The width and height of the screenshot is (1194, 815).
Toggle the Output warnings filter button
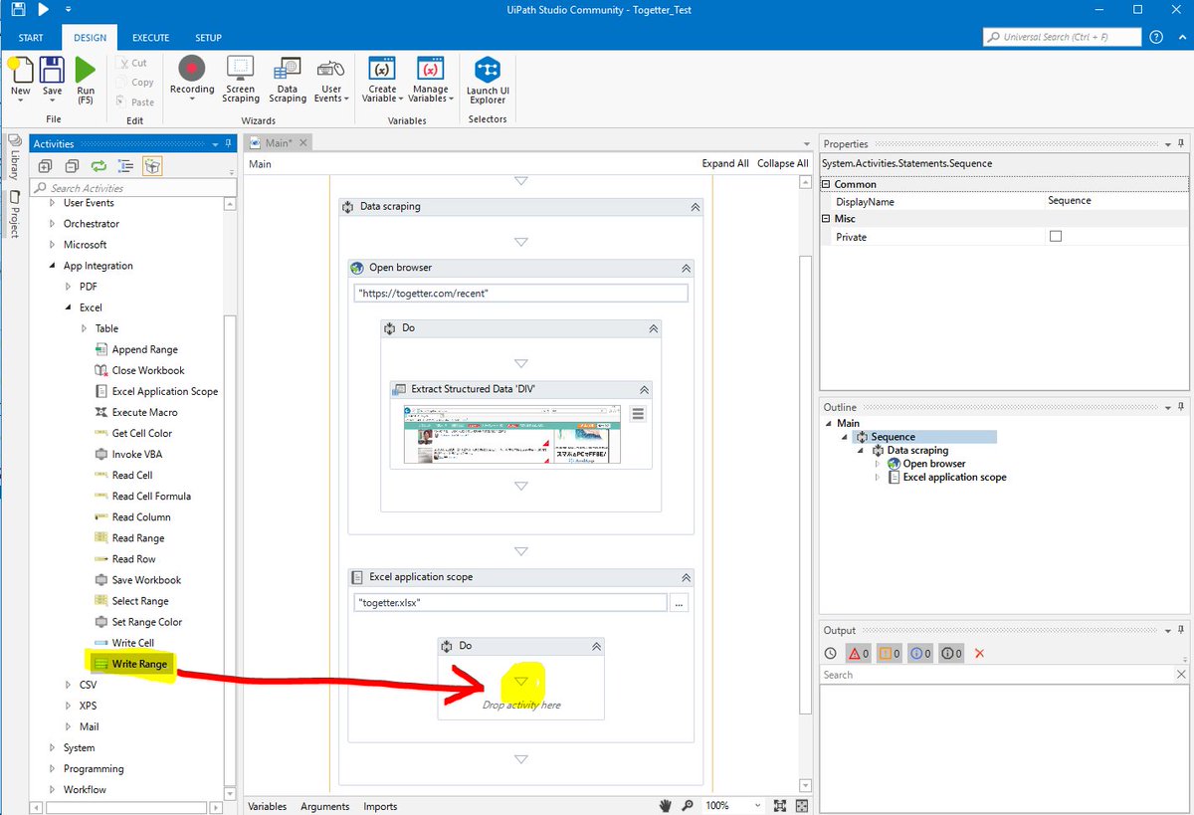tap(890, 654)
